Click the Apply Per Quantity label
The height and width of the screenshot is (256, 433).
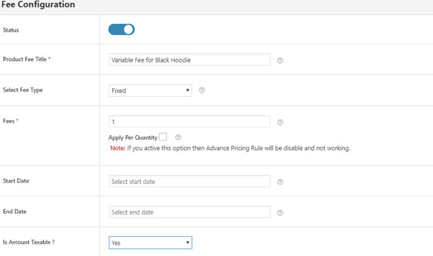[x=133, y=137]
